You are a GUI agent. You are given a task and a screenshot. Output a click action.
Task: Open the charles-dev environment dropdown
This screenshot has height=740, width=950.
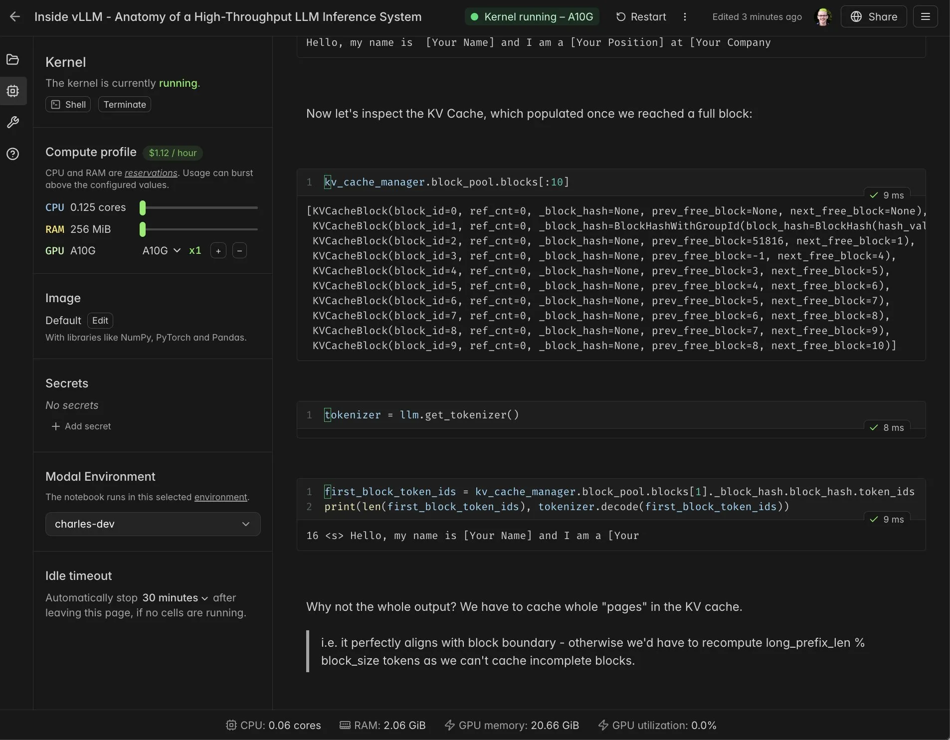point(153,524)
